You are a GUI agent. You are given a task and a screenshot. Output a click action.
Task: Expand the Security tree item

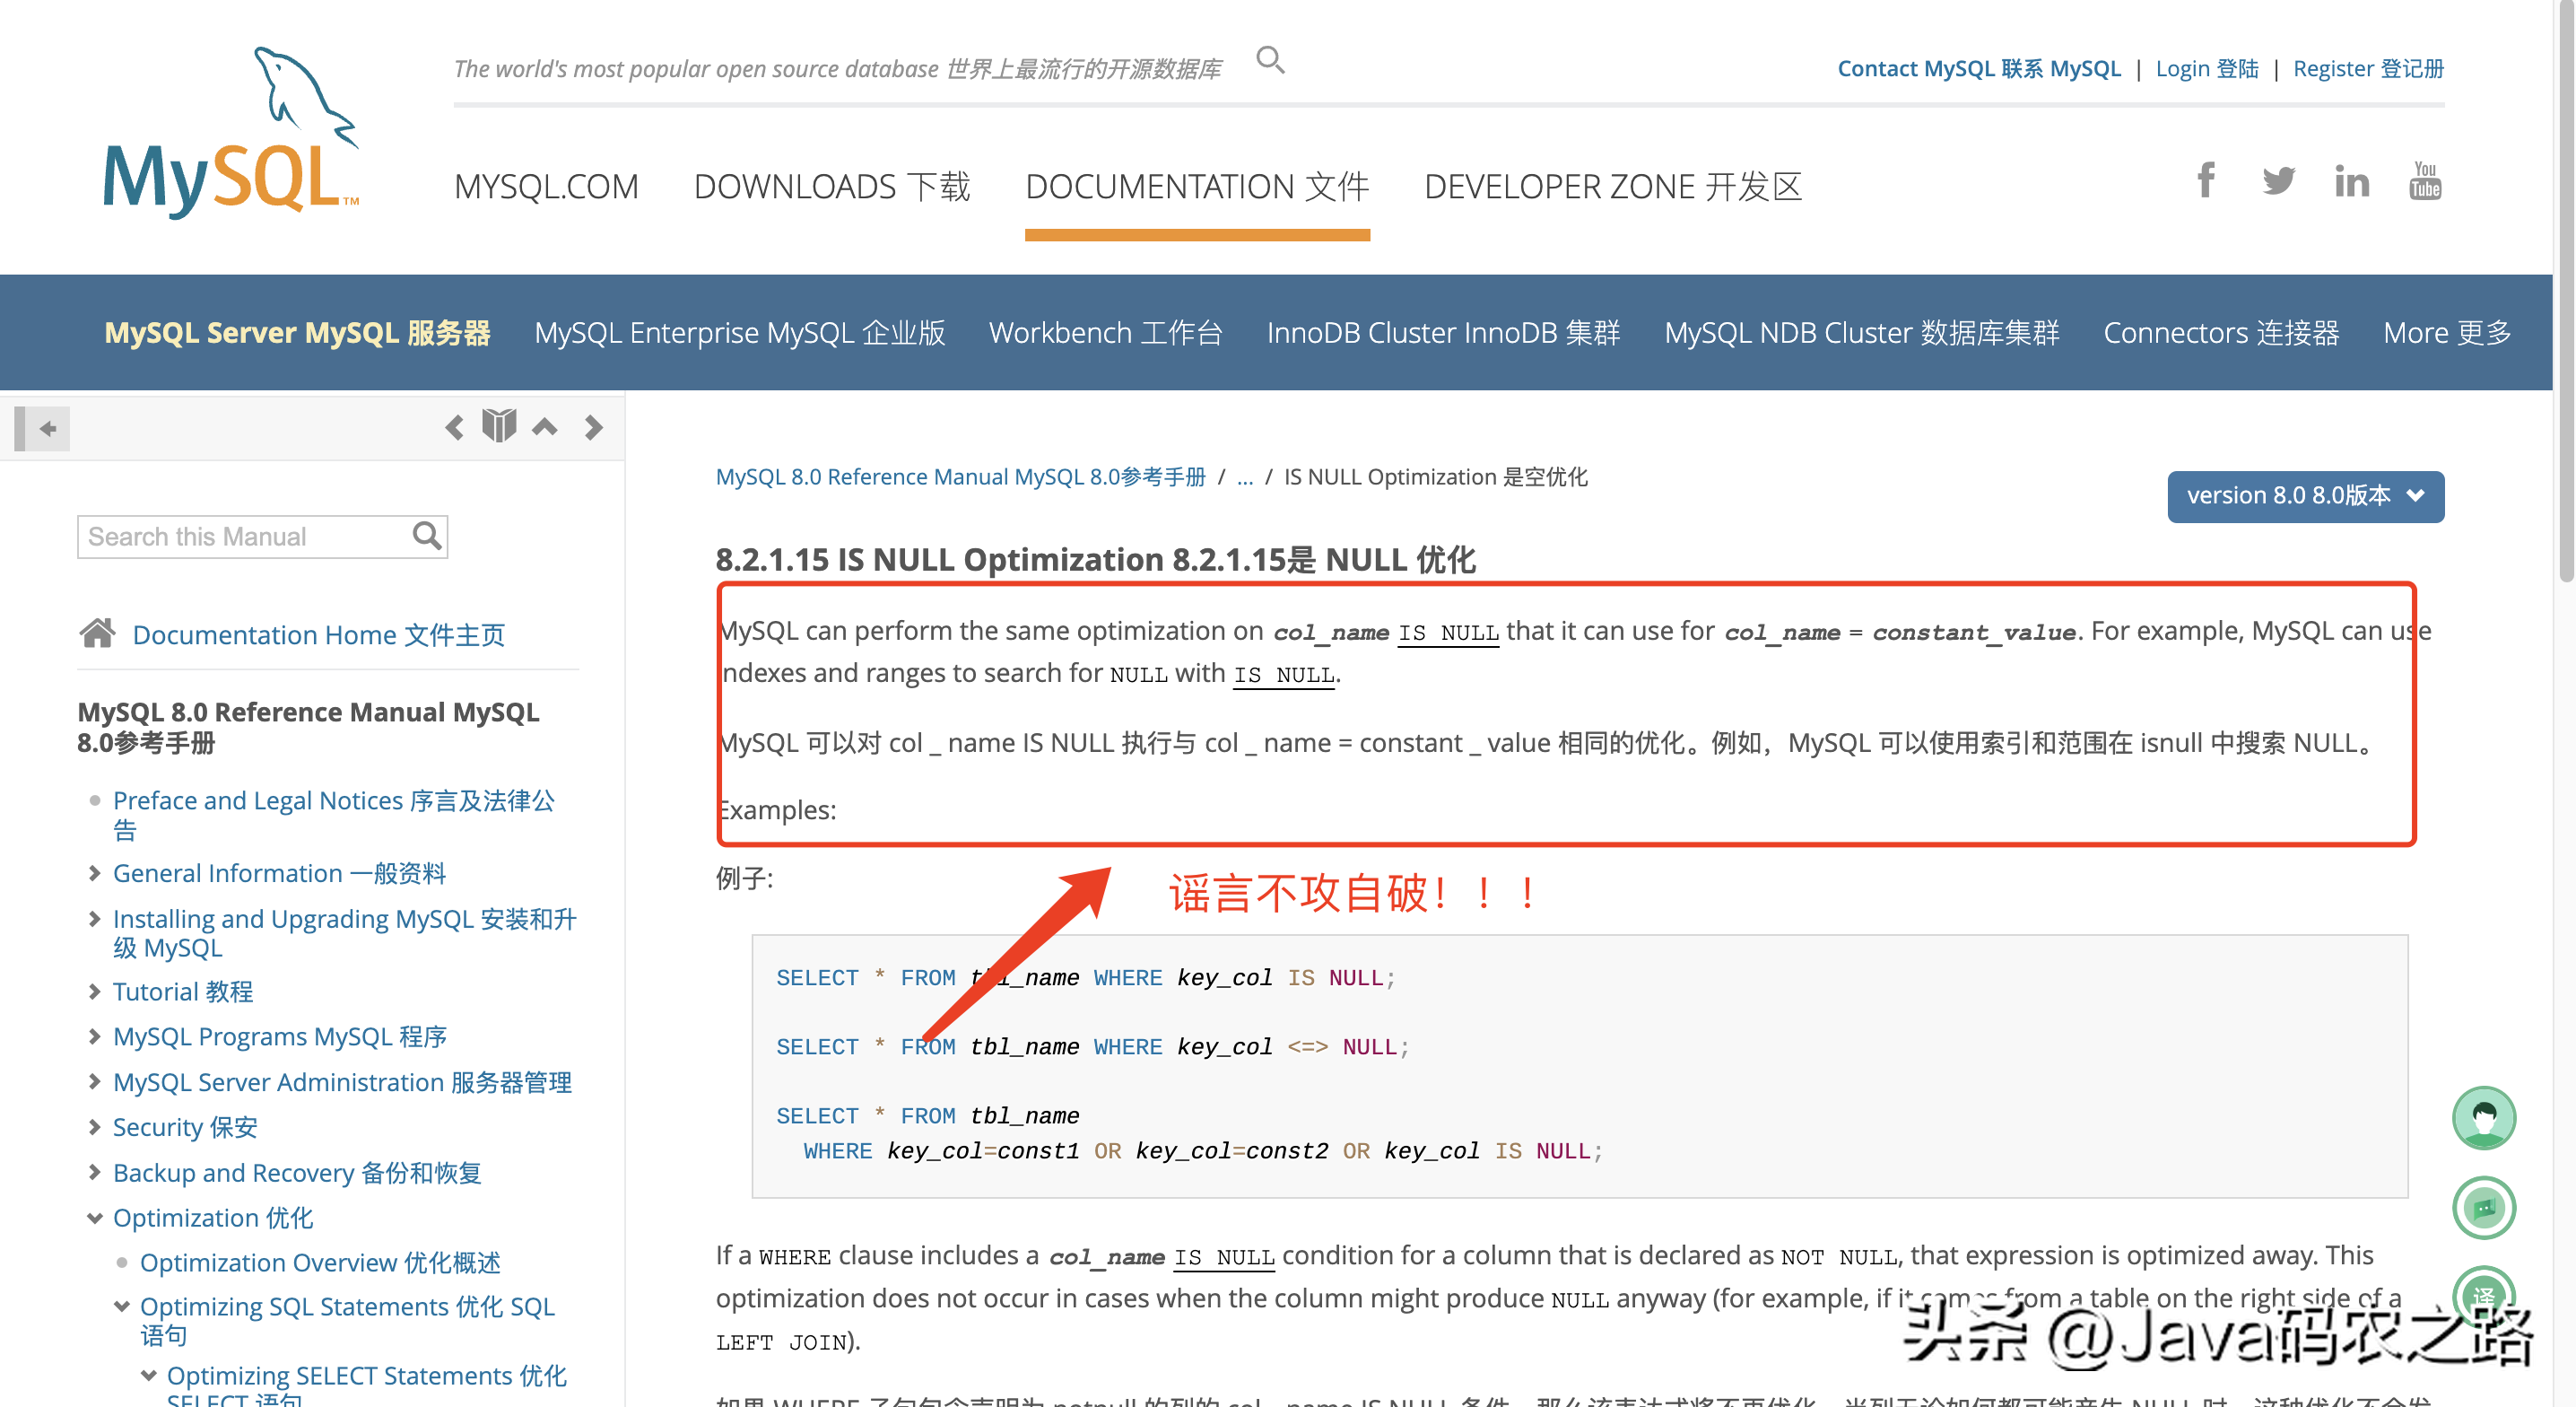click(x=94, y=1127)
